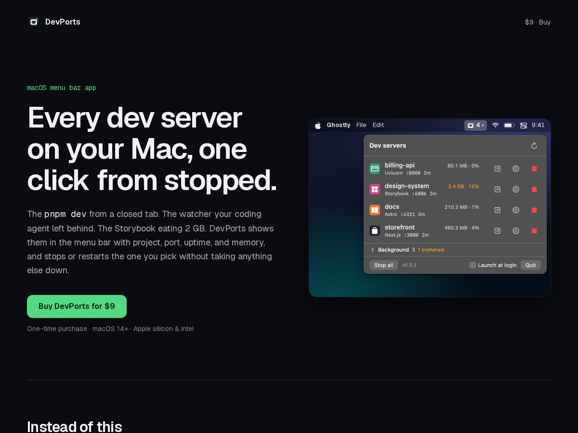Click the One-time purchase note text
The width and height of the screenshot is (578, 433).
pos(110,329)
